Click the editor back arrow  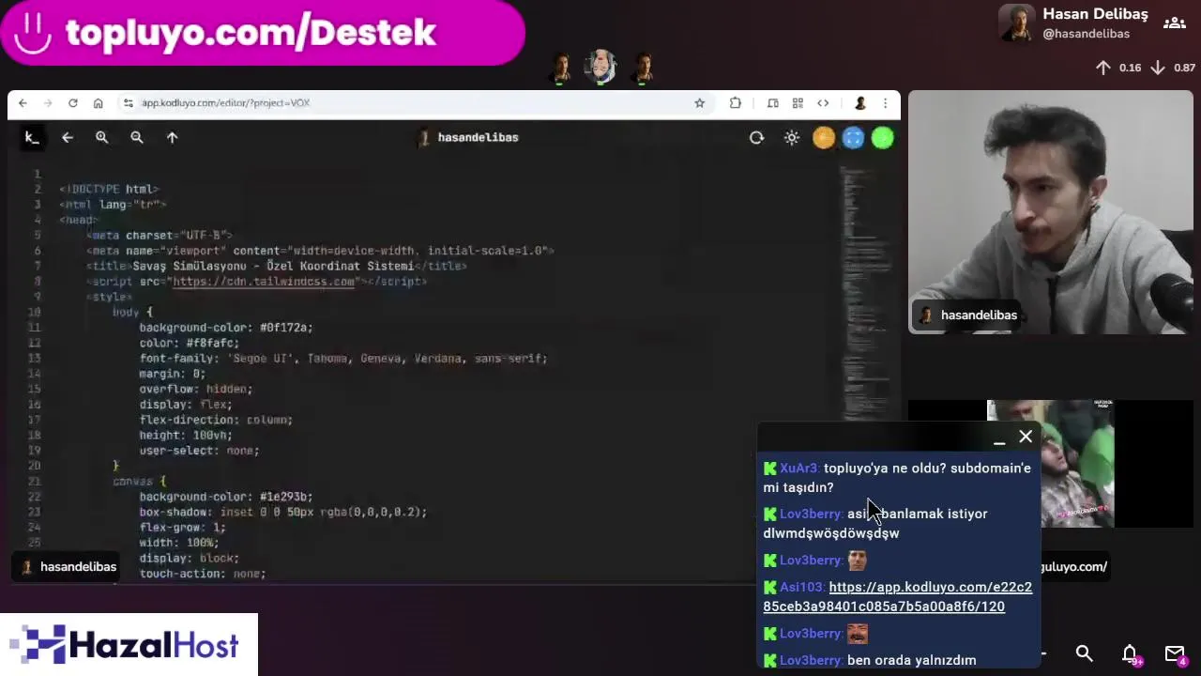tap(68, 138)
